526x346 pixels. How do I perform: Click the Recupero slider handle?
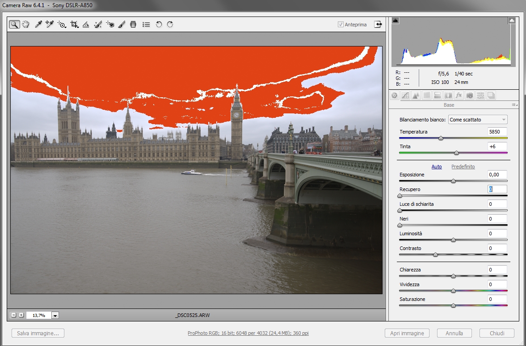tap(400, 196)
